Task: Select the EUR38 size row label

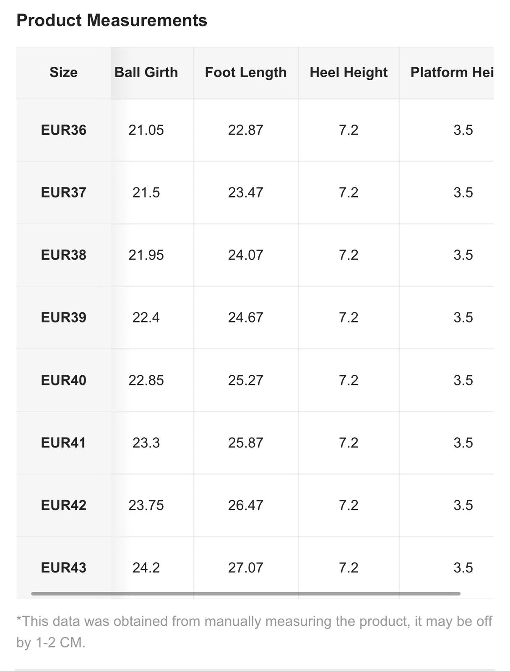Action: (x=63, y=255)
